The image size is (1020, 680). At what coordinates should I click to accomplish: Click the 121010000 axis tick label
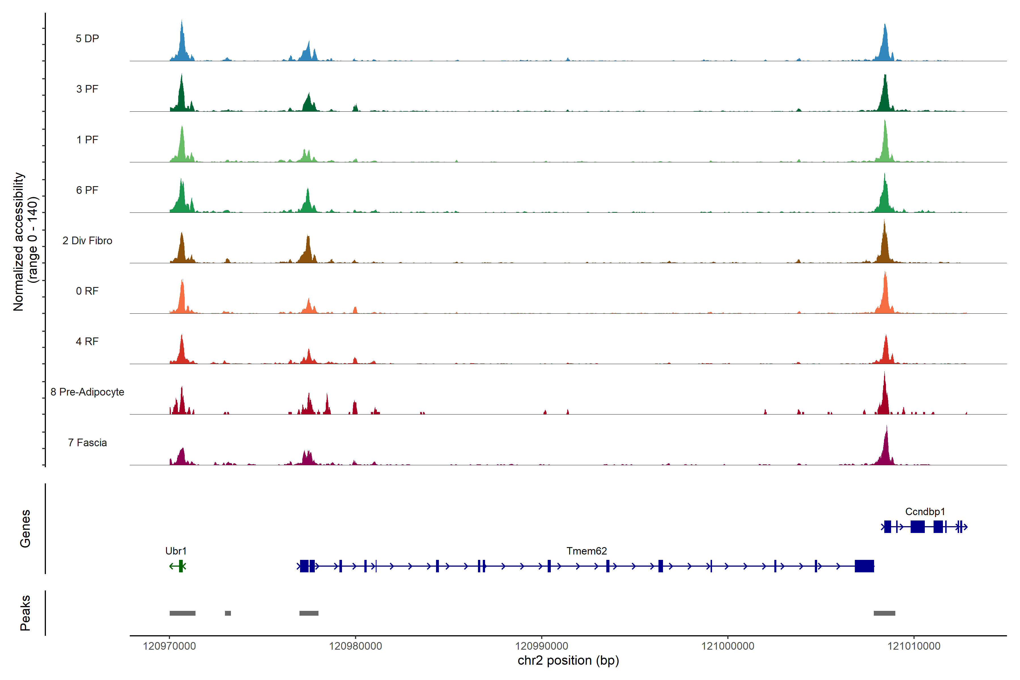pyautogui.click(x=914, y=646)
